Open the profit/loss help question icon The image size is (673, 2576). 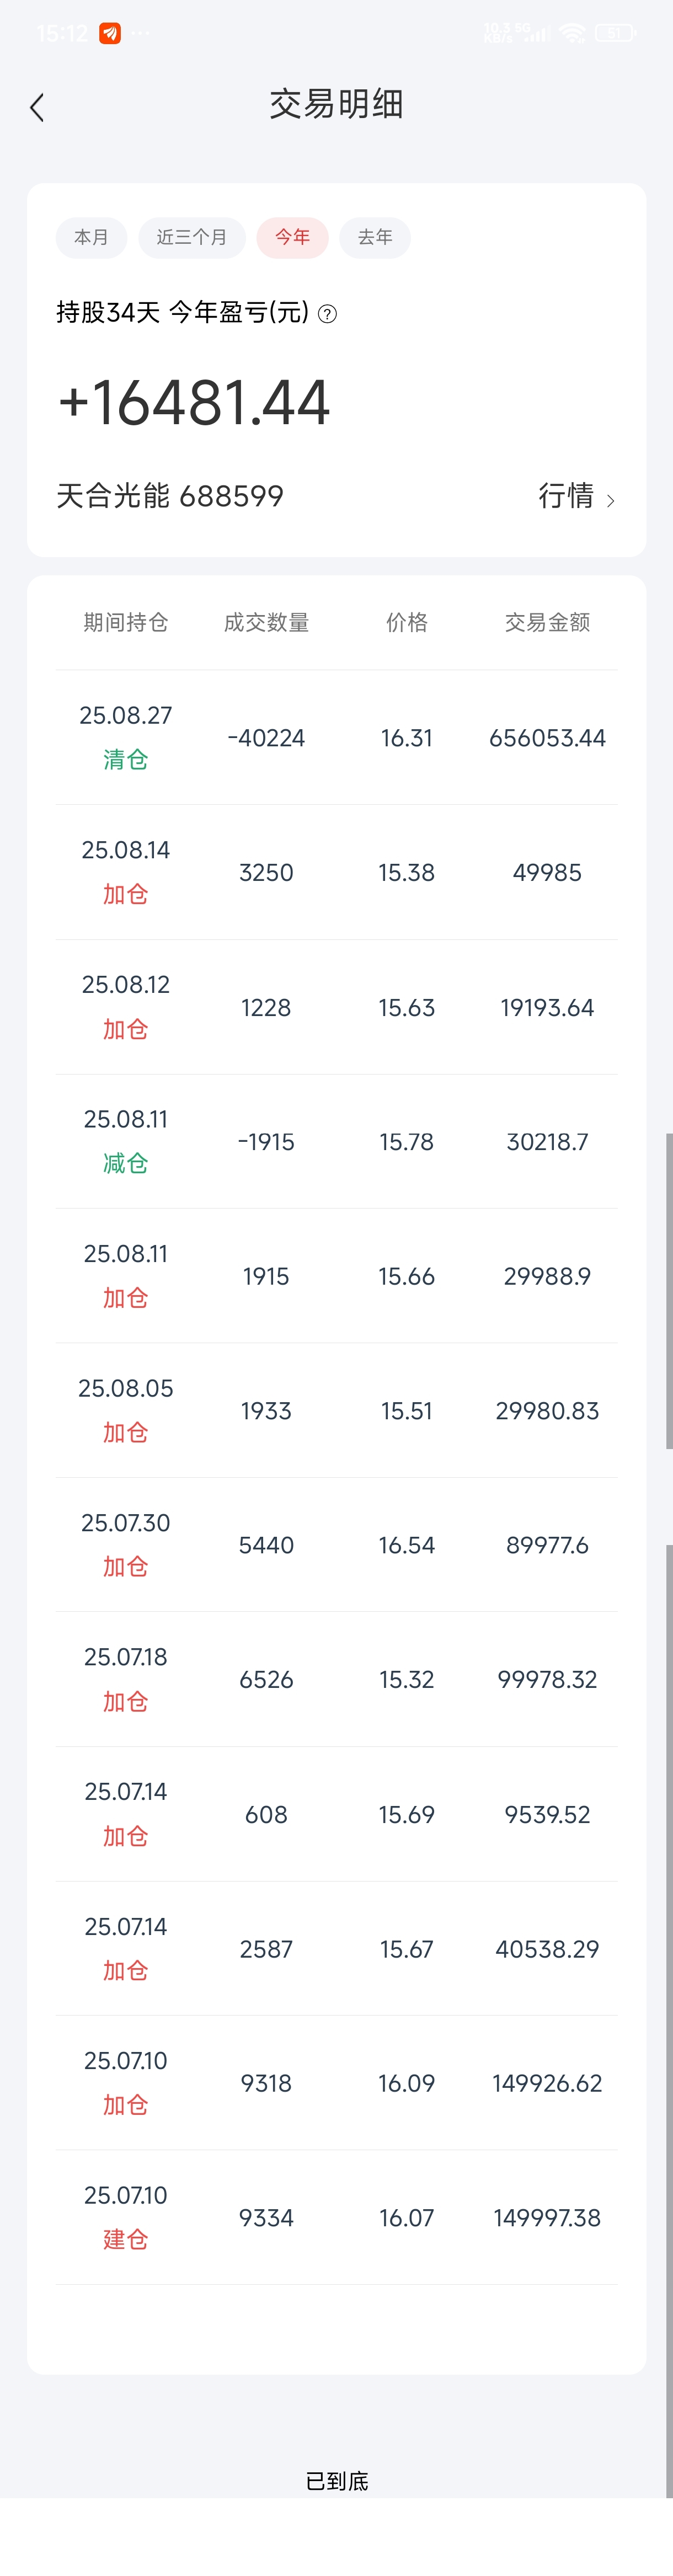point(327,314)
